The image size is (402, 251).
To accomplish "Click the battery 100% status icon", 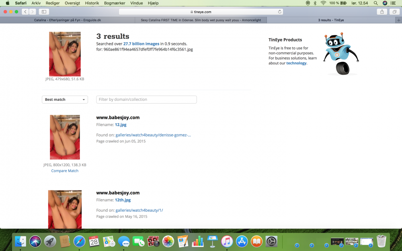I will [338, 3].
